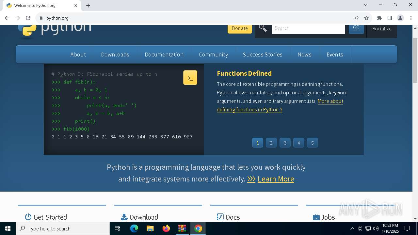418x235 pixels.
Task: Open Chrome profile avatar
Action: [x=400, y=18]
